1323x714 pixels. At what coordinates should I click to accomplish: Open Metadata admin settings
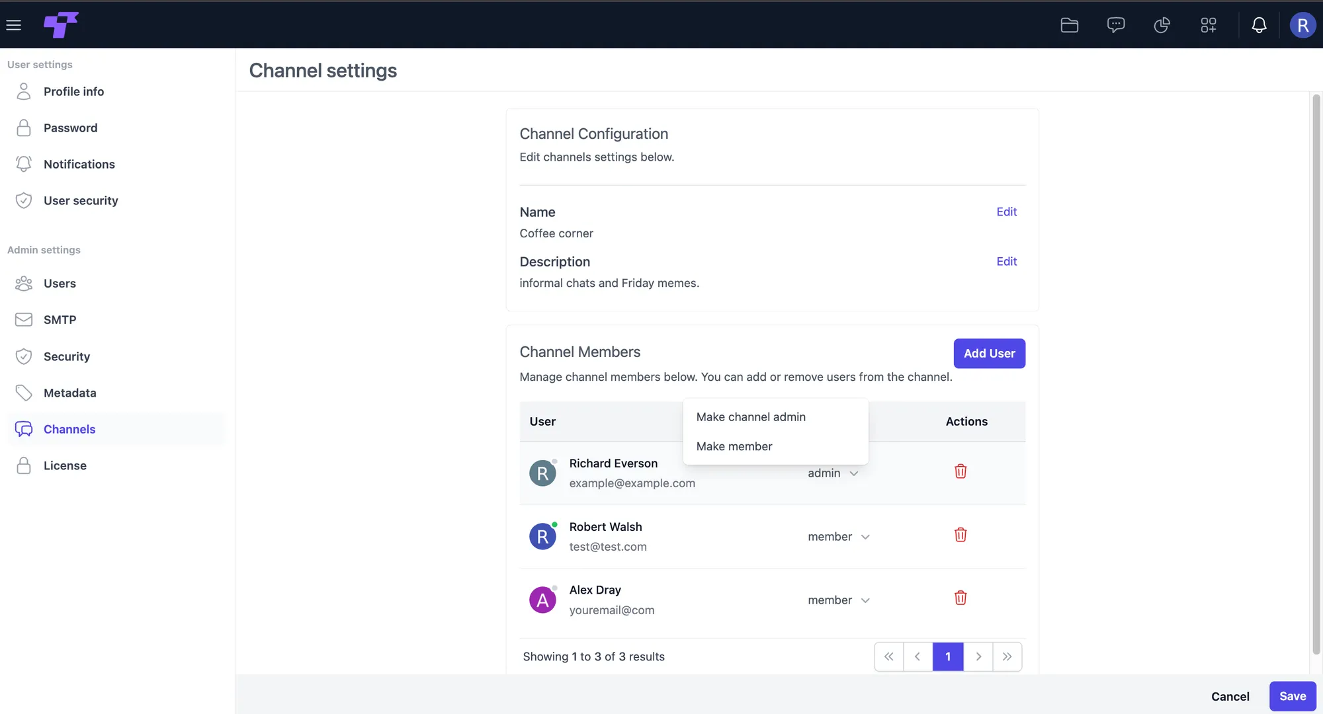(116, 393)
